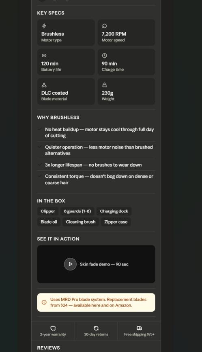
Task: Click the lightning bolt Motor type icon
Action: (x=44, y=26)
